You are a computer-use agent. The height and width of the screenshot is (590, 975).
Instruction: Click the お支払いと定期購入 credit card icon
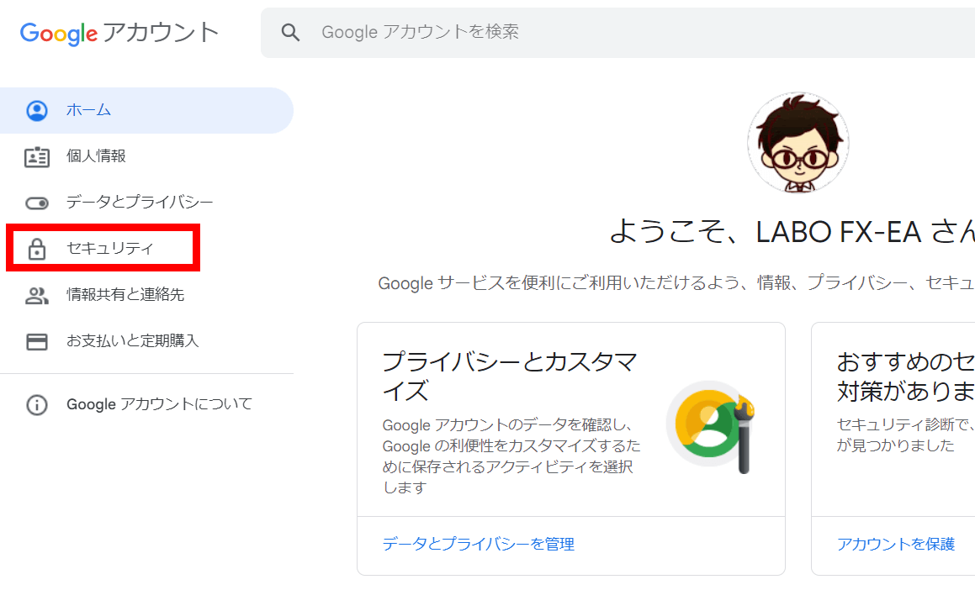click(37, 341)
